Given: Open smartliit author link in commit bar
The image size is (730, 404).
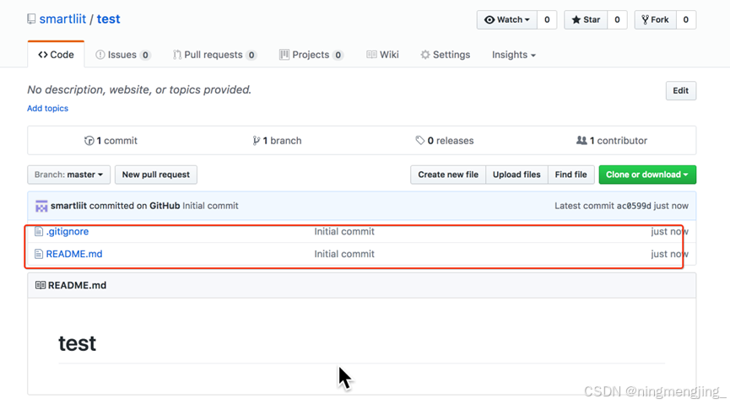Looking at the screenshot, I should (x=68, y=206).
